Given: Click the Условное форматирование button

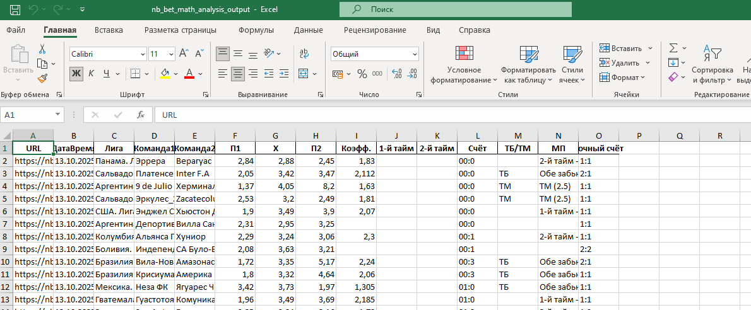Looking at the screenshot, I should 464,66.
